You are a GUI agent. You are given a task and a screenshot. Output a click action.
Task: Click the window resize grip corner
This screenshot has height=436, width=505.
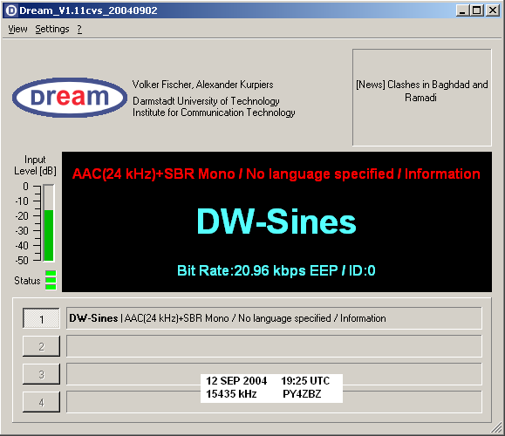[496, 428]
